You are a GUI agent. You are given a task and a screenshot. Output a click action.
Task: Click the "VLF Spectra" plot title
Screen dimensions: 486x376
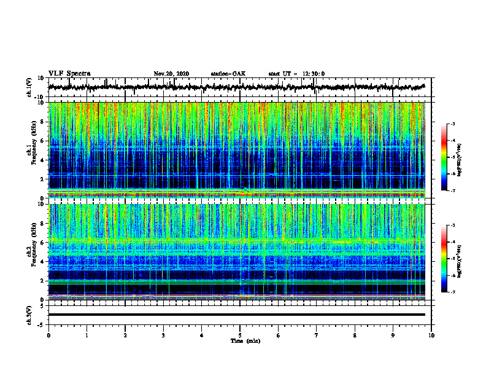coord(69,74)
